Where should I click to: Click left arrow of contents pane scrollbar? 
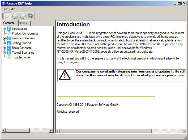[3, 130]
